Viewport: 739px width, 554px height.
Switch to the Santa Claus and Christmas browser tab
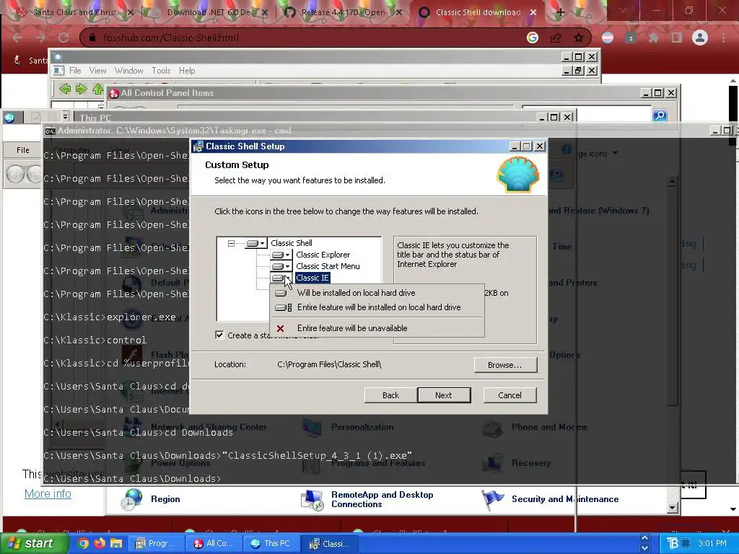coord(75,13)
